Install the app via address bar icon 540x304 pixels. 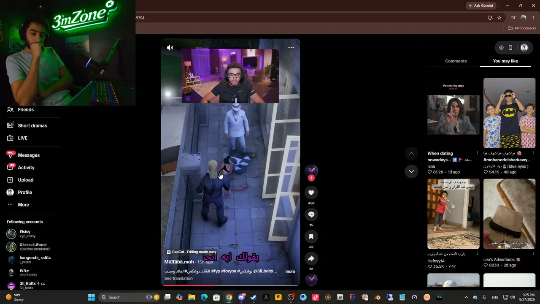[x=490, y=18]
